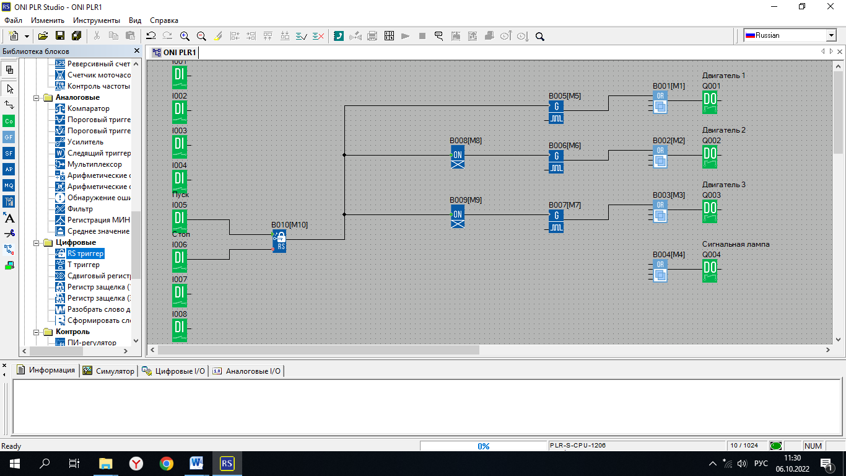Viewport: 846px width, 476px height.
Task: Open the Файл menu
Action: [13, 20]
